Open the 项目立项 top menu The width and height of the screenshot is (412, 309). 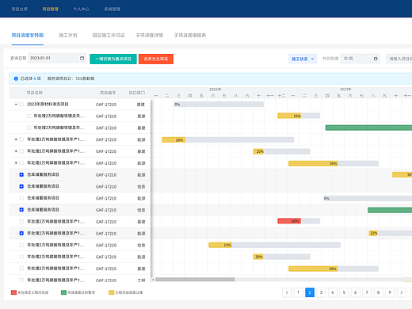point(19,9)
